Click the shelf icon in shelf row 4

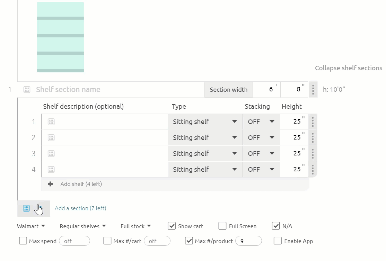(x=51, y=170)
